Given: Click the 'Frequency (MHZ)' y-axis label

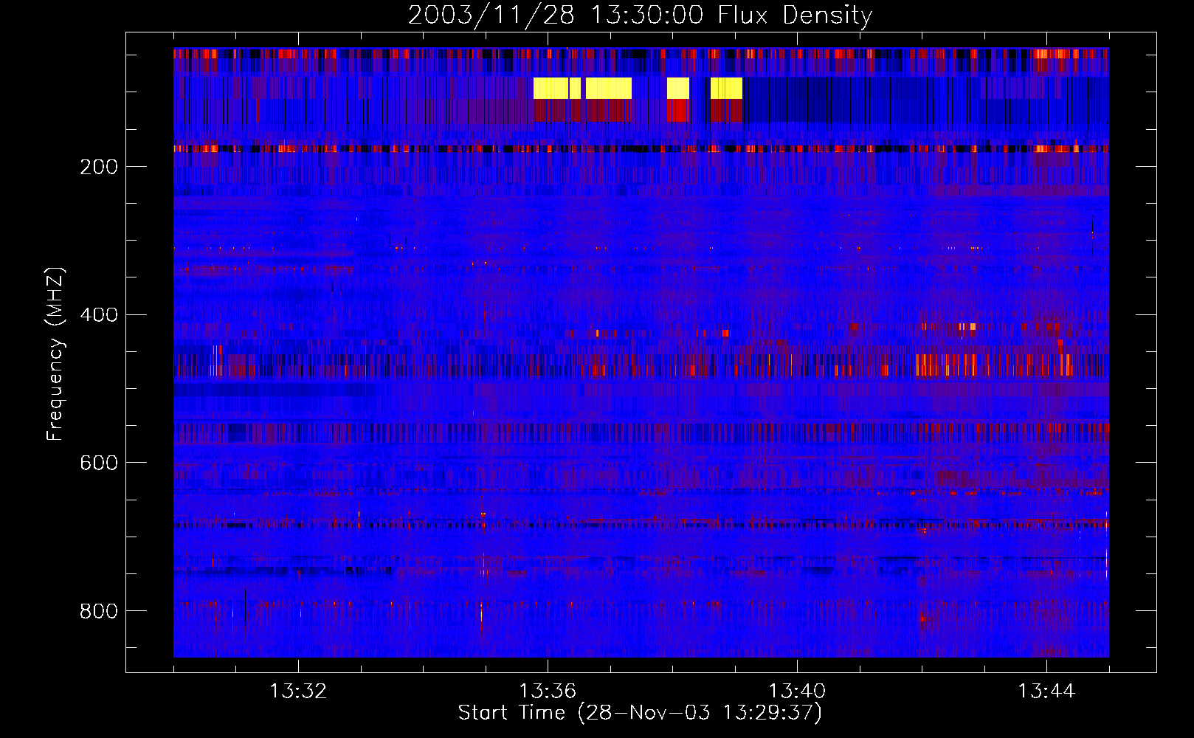Looking at the screenshot, I should click(x=55, y=354).
